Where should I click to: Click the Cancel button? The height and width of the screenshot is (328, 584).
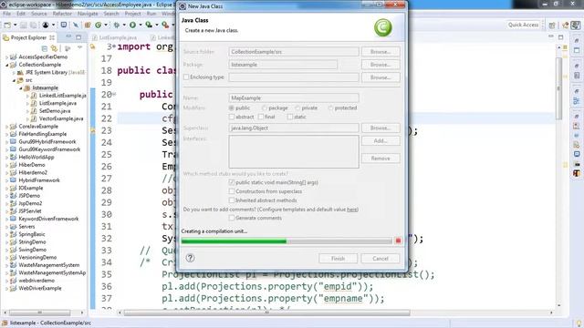pos(381,259)
